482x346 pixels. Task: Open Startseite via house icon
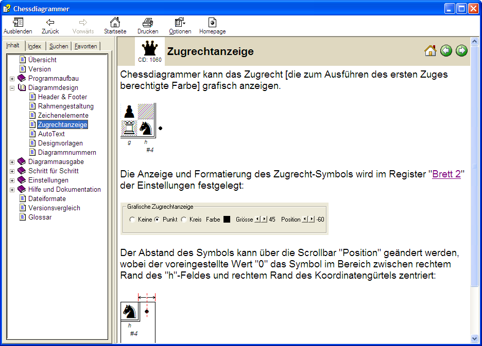pos(115,23)
